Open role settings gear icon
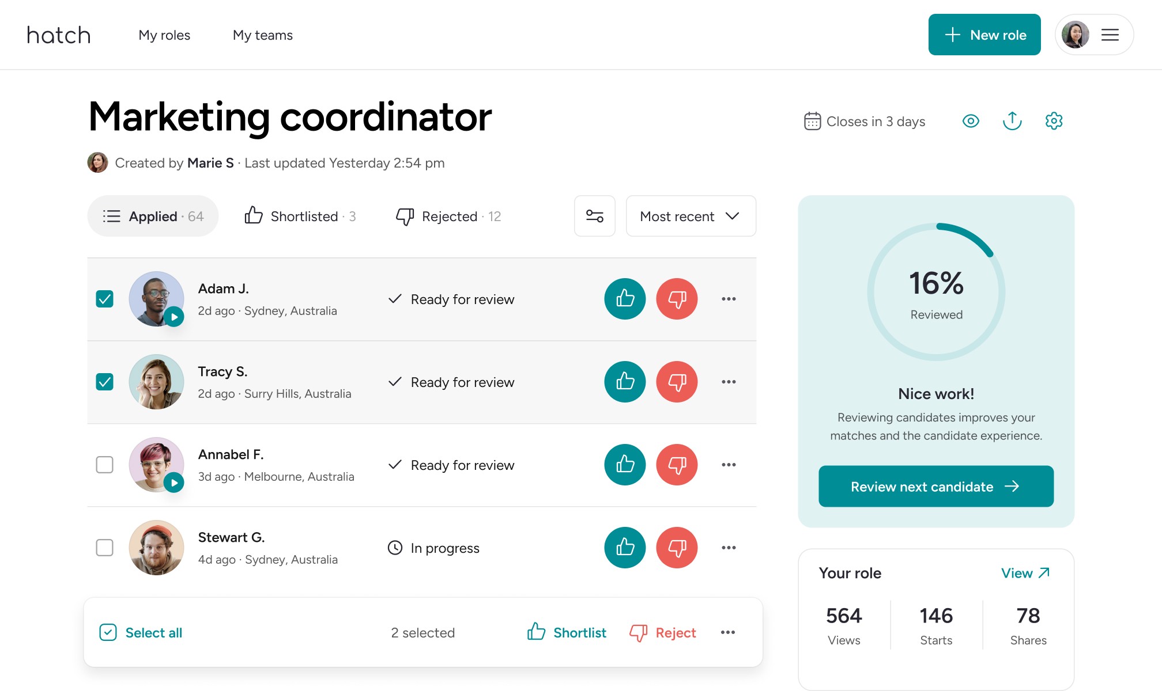The width and height of the screenshot is (1162, 691). (1054, 121)
